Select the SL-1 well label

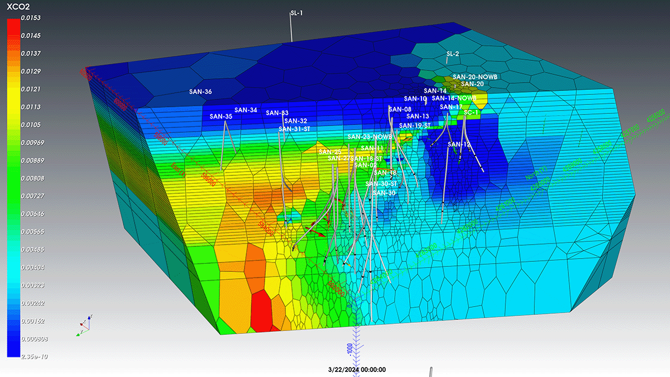point(296,13)
